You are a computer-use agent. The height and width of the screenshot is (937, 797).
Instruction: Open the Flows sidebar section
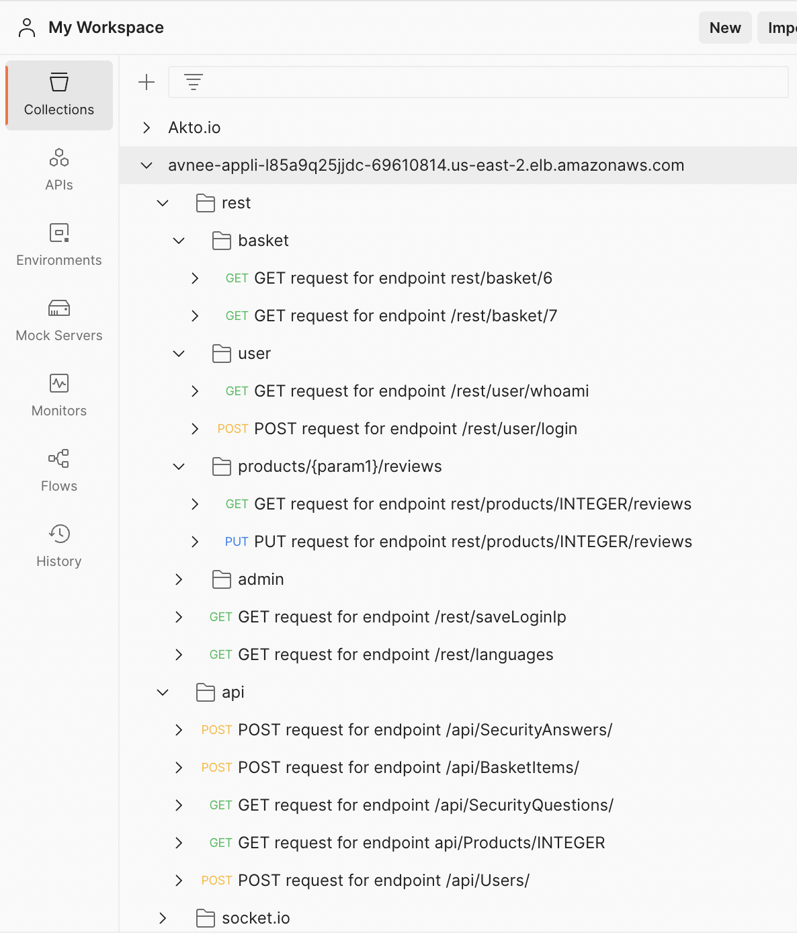coord(59,471)
